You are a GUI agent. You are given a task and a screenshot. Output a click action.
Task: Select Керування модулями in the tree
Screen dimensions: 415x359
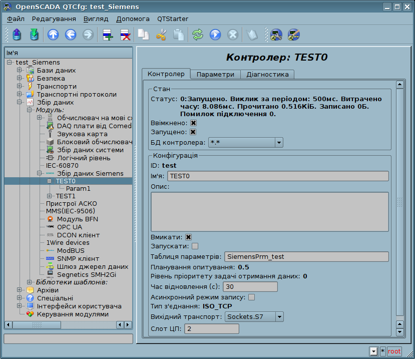[73, 314]
